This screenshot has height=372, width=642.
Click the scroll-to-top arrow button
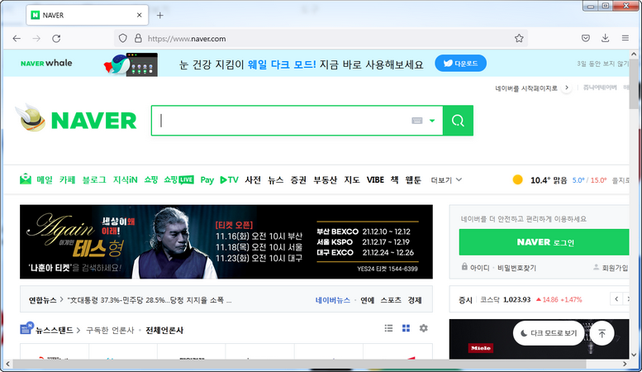point(602,333)
